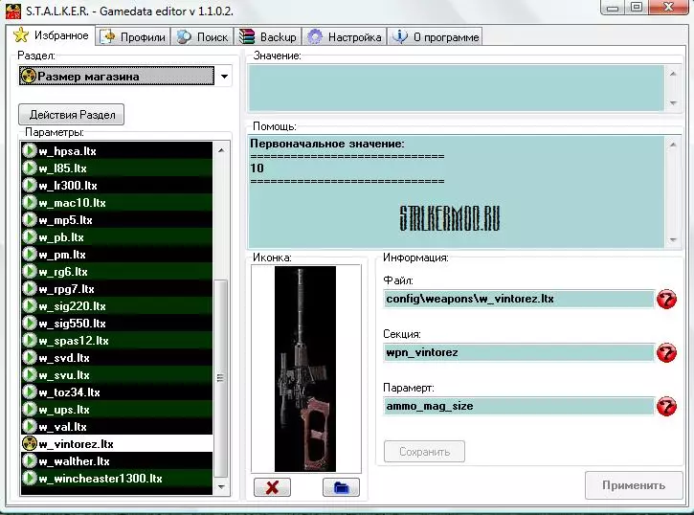
Task: Click the Действия Раздел button
Action: 71,115
